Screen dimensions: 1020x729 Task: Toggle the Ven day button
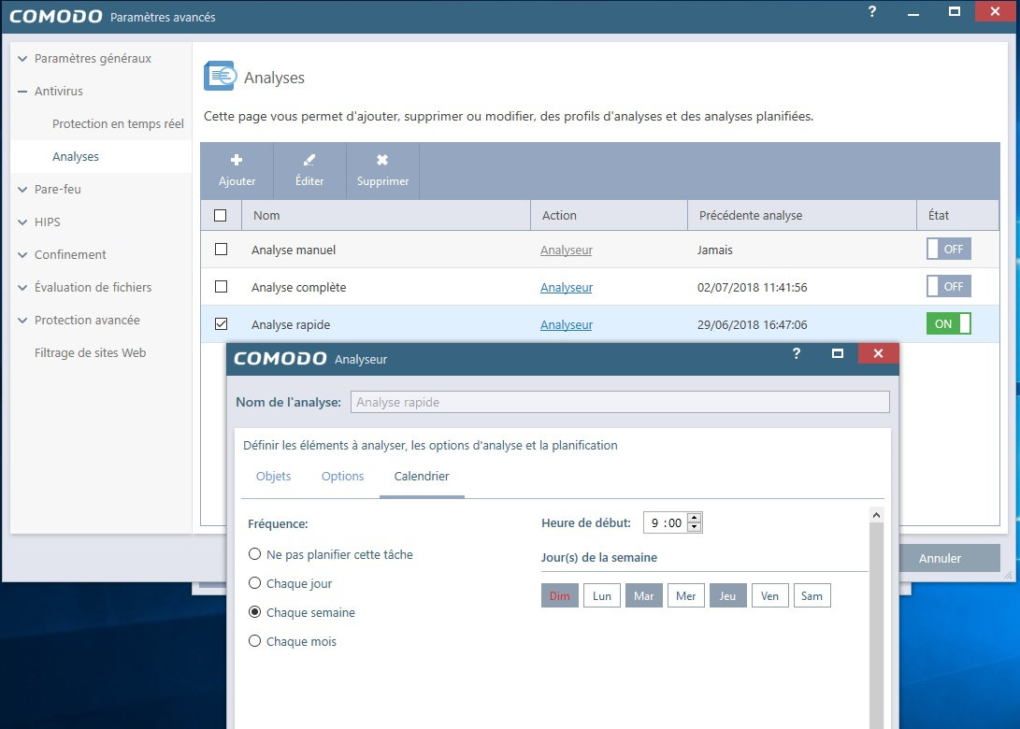[x=770, y=595]
